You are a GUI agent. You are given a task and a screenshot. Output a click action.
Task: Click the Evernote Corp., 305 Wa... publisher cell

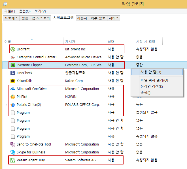(x=84, y=65)
